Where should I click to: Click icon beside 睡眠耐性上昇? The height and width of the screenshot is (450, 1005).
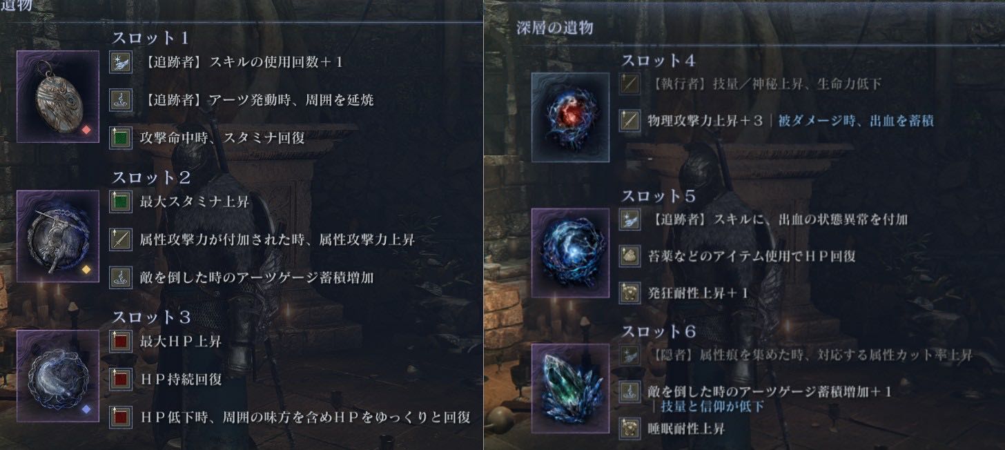click(x=630, y=428)
